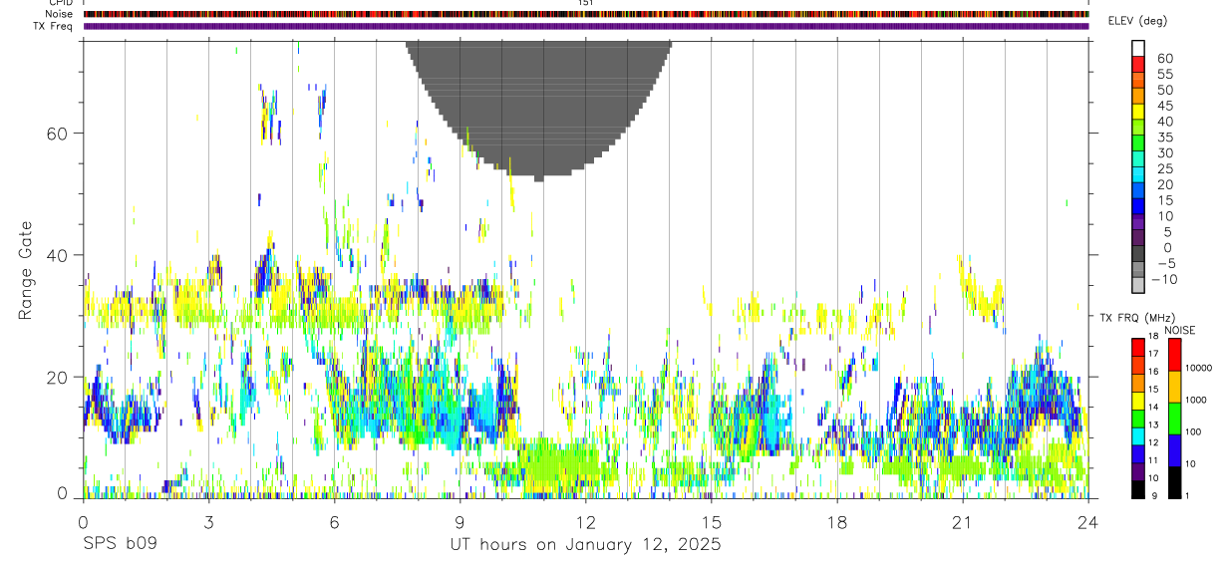
Task: Click the black bottom segment of the TX FRQ bar
Action: pos(1138,489)
